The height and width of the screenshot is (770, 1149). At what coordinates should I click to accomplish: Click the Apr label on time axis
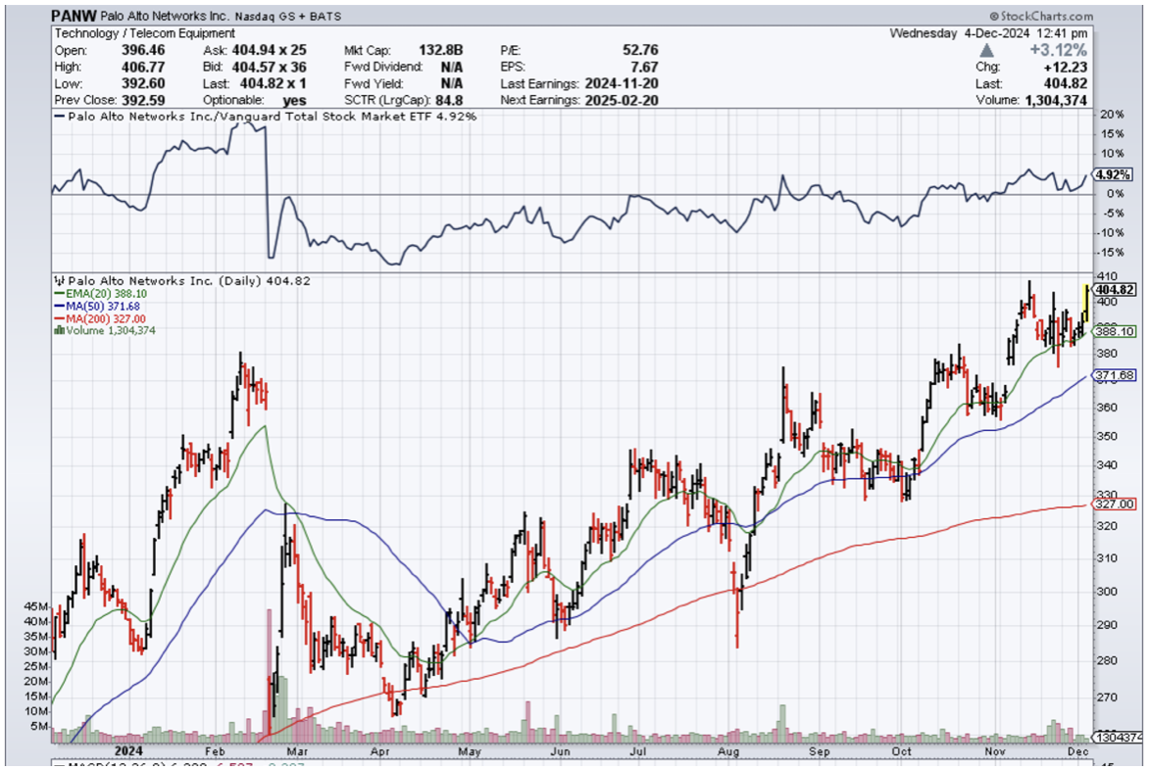point(379,751)
